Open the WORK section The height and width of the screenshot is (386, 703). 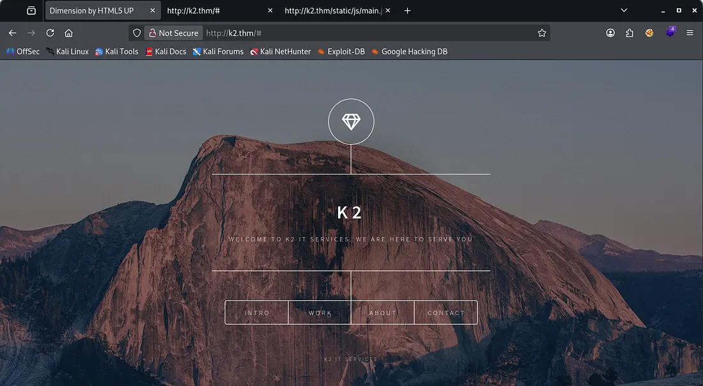pos(320,313)
